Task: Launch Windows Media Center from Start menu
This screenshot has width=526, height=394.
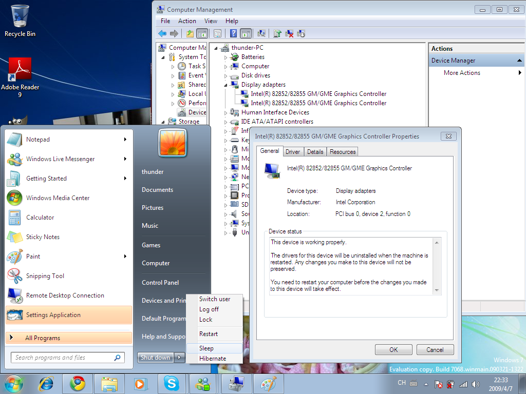Action: click(69, 198)
